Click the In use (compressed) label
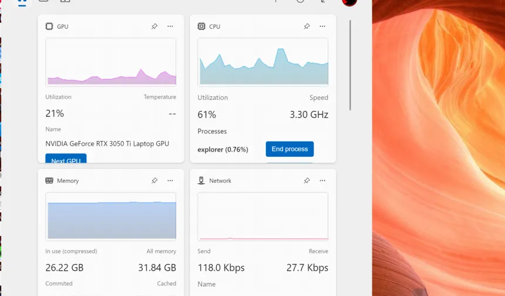Viewport: 505px width, 296px height. pos(71,251)
